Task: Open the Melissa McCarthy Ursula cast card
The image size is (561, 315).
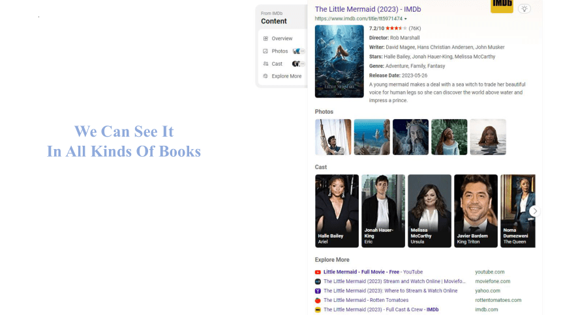Action: [429, 211]
